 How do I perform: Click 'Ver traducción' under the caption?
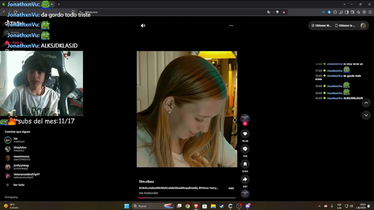(x=148, y=193)
